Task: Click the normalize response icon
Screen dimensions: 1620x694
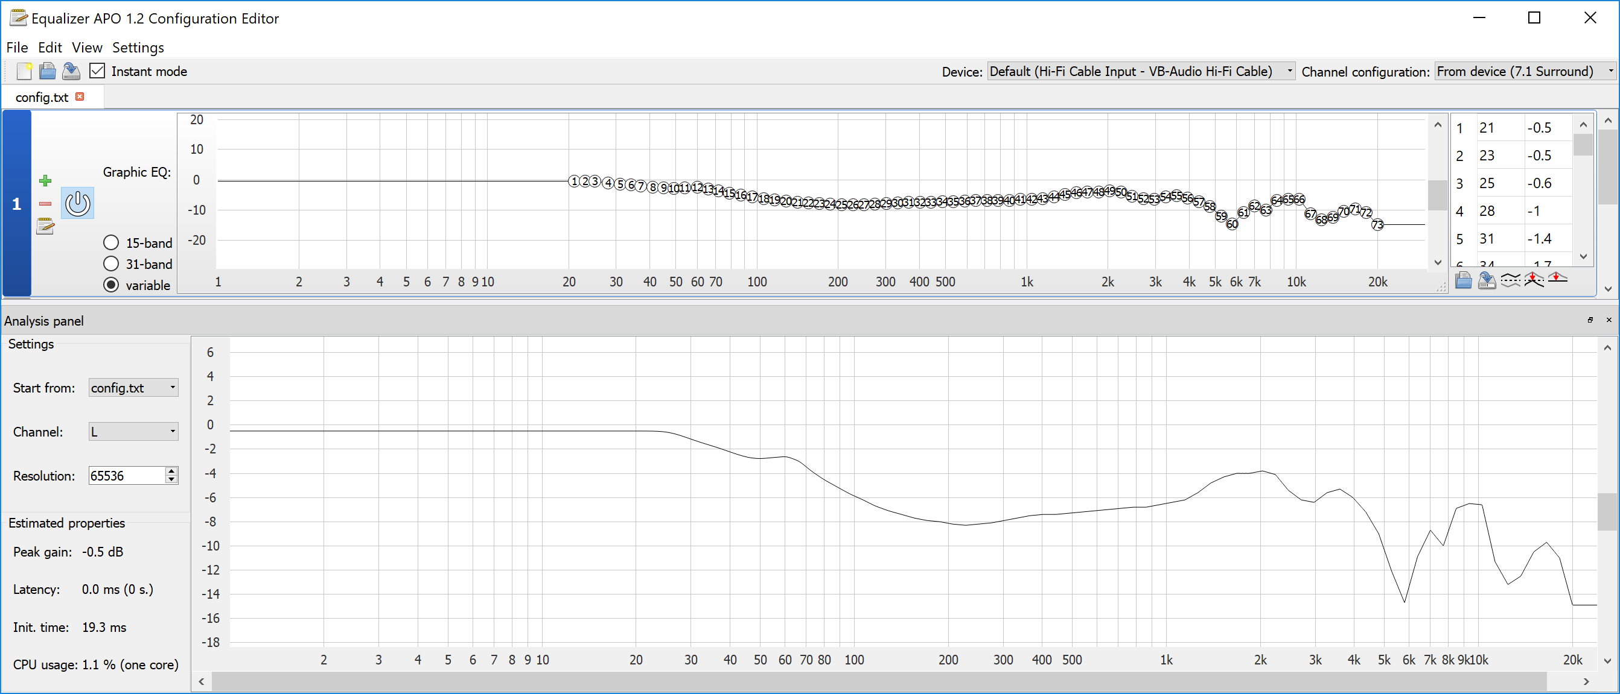Action: [1534, 280]
